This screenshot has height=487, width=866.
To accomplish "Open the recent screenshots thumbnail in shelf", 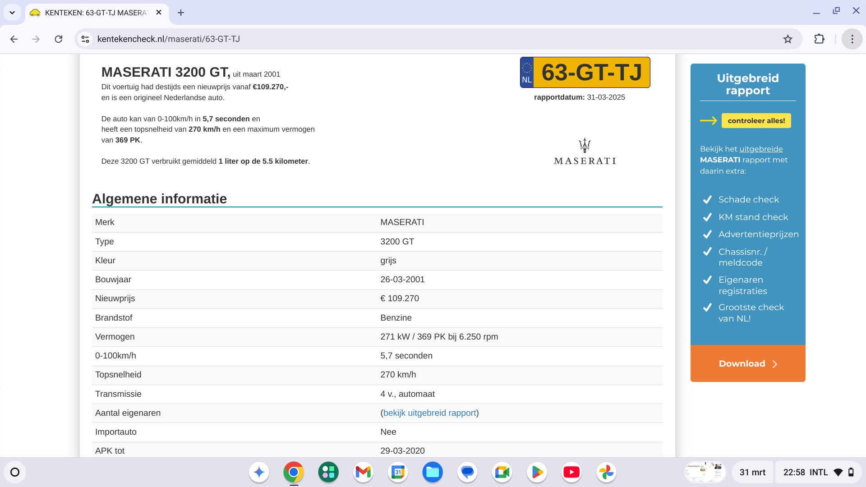I will [705, 472].
